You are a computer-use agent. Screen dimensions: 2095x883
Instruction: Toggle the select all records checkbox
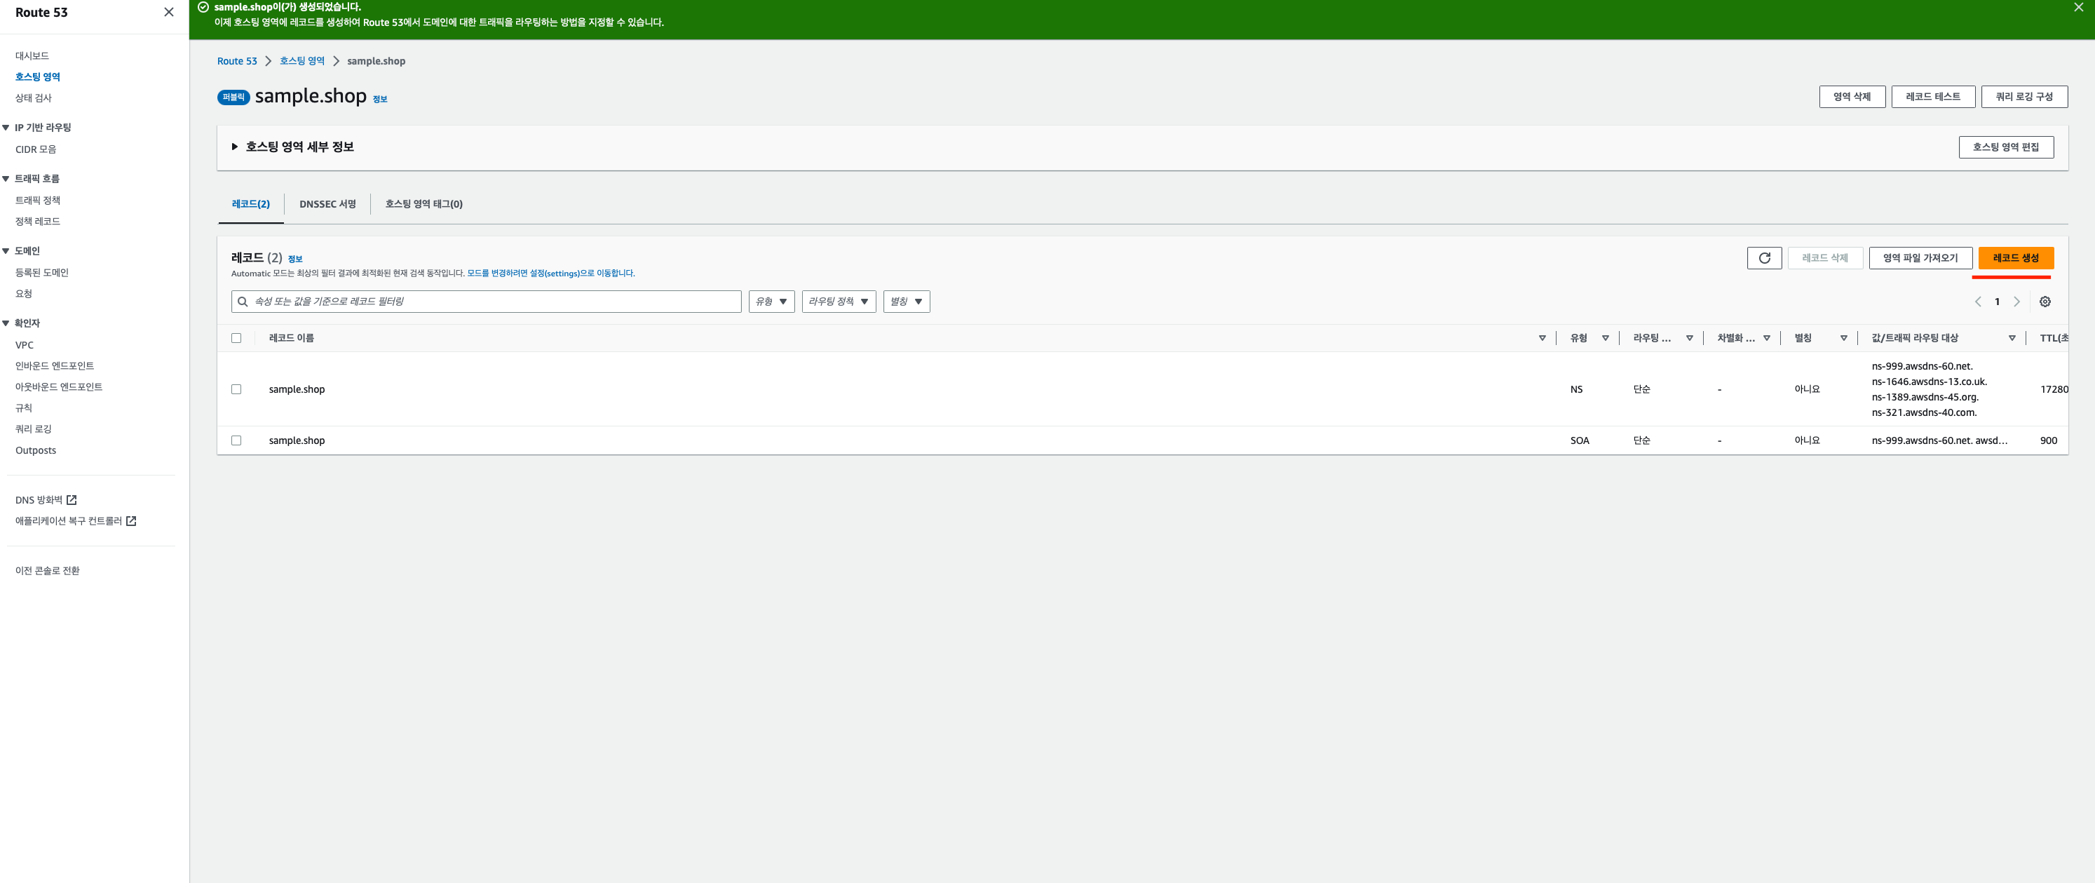[x=237, y=338]
